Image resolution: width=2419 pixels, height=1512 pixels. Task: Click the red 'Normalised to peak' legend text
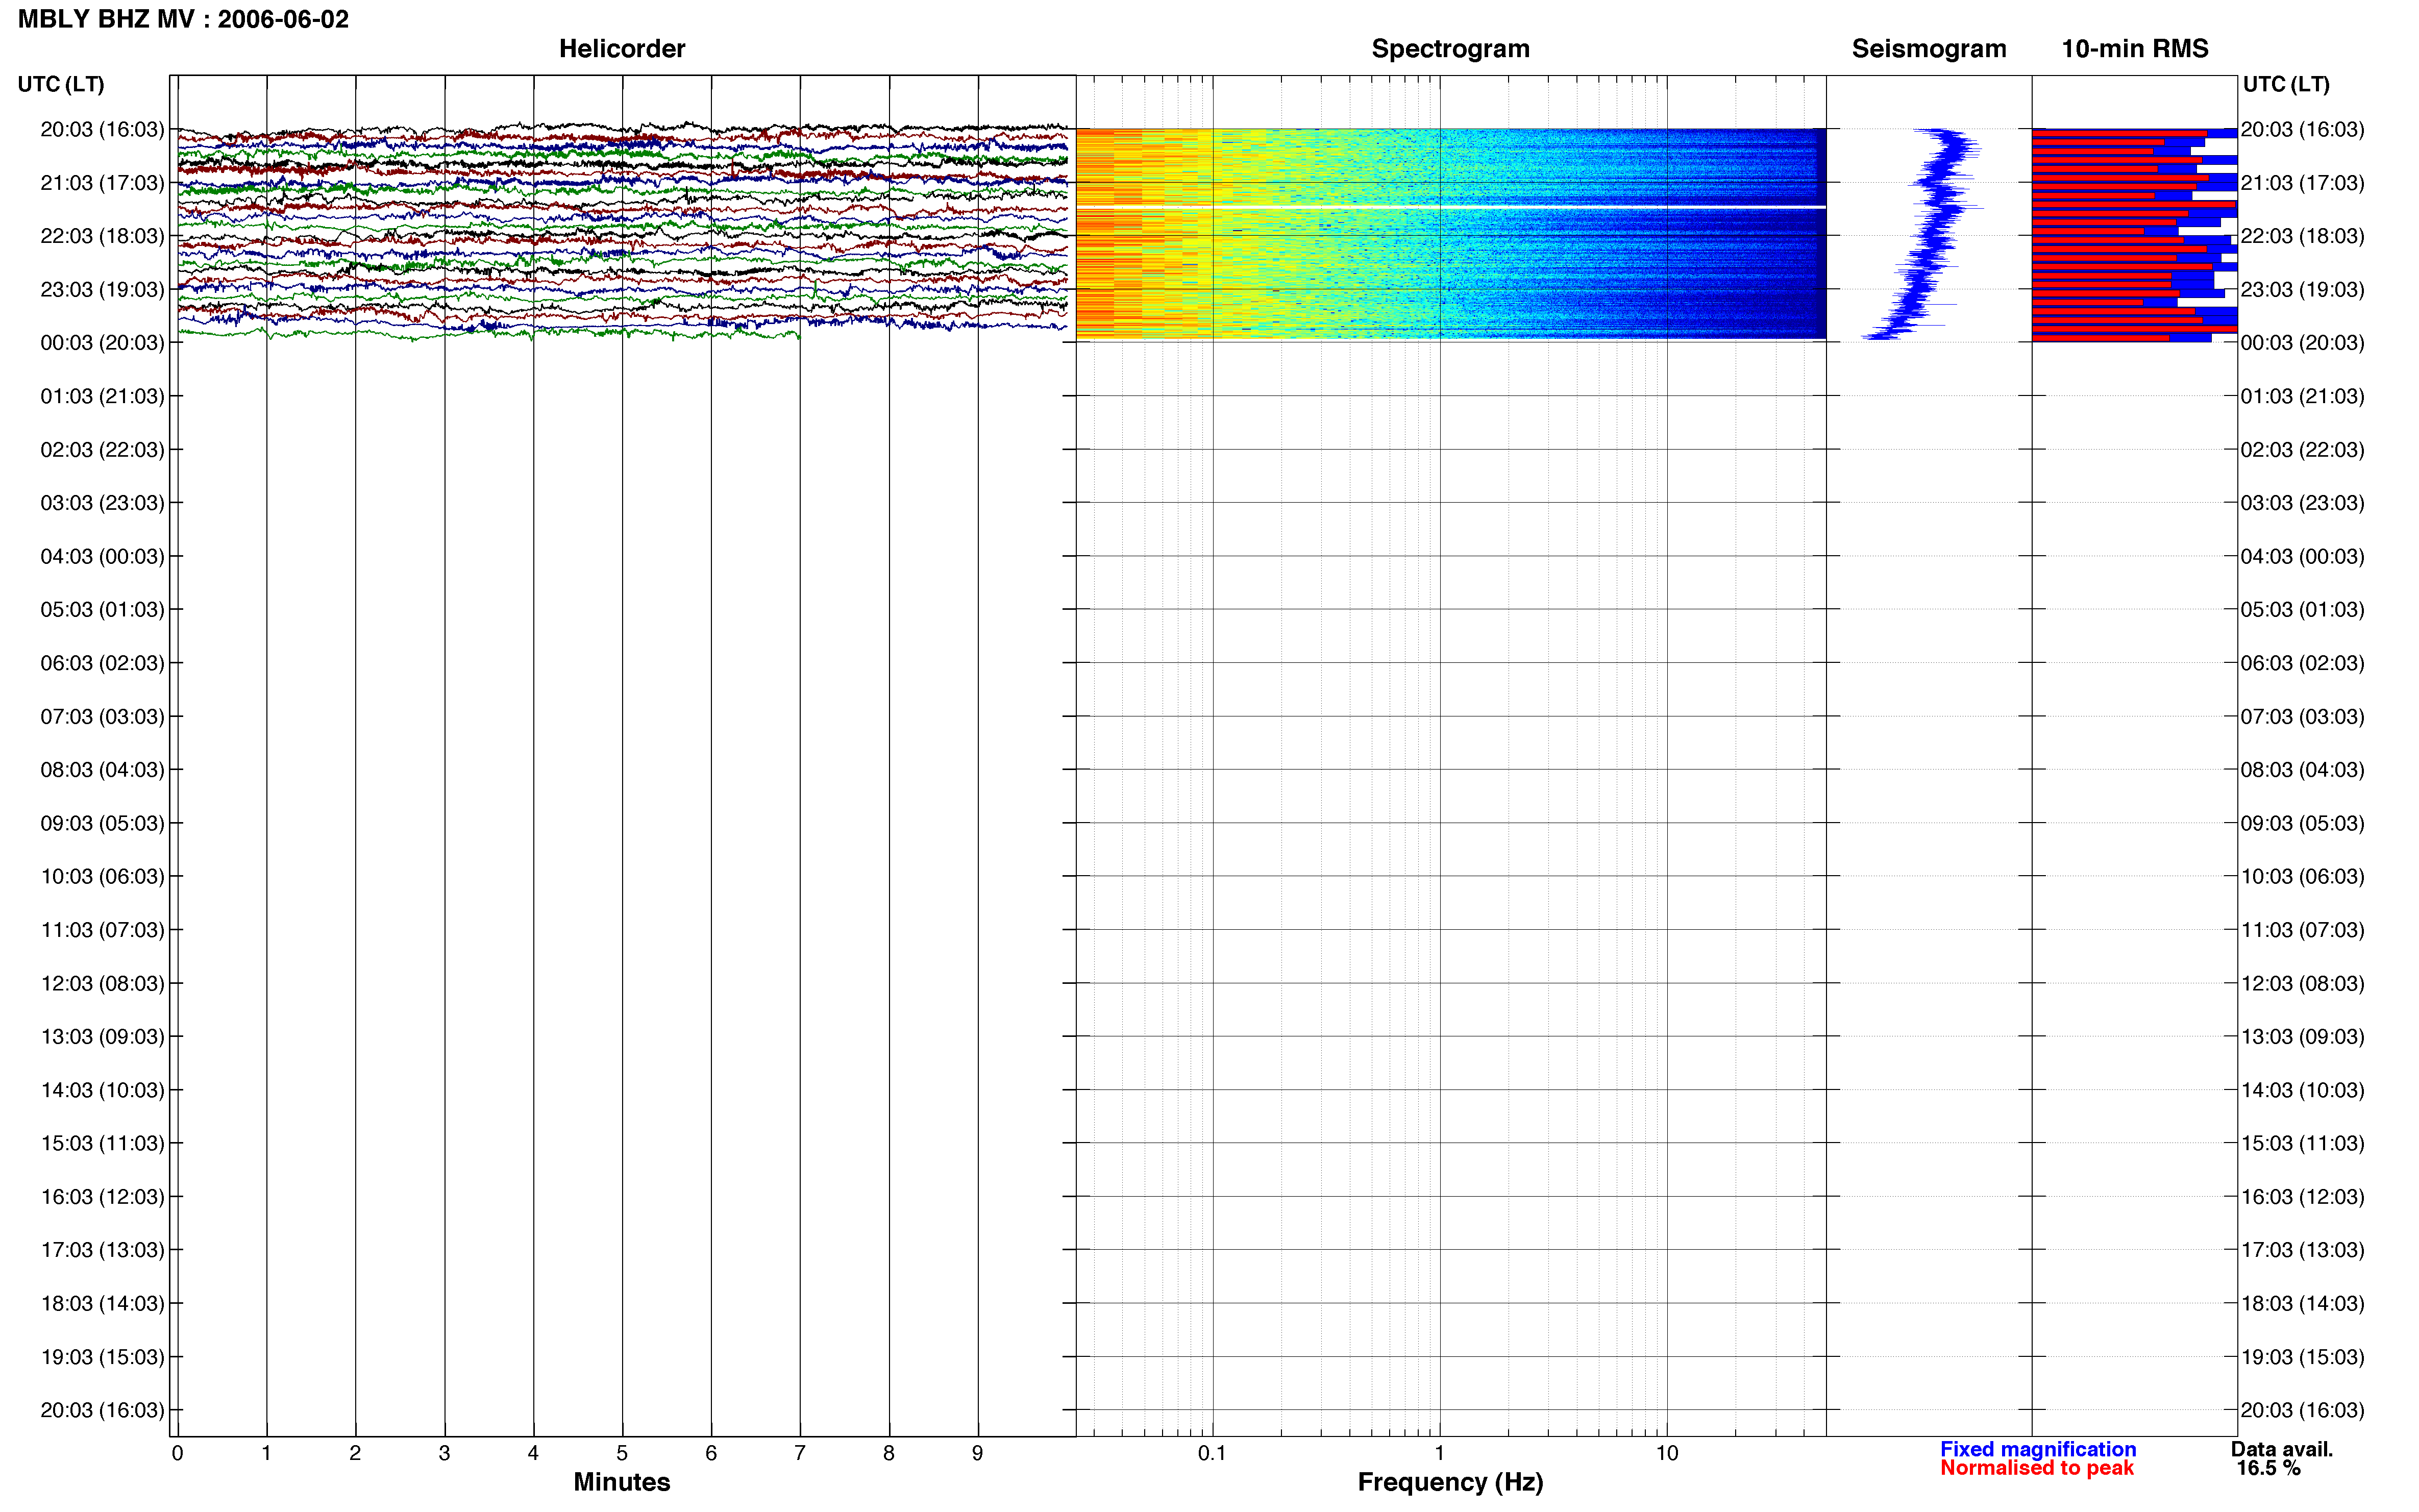click(x=2037, y=1468)
